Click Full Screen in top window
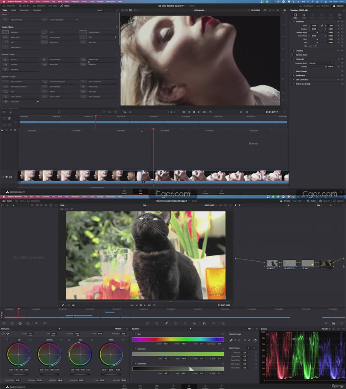 pos(323,6)
